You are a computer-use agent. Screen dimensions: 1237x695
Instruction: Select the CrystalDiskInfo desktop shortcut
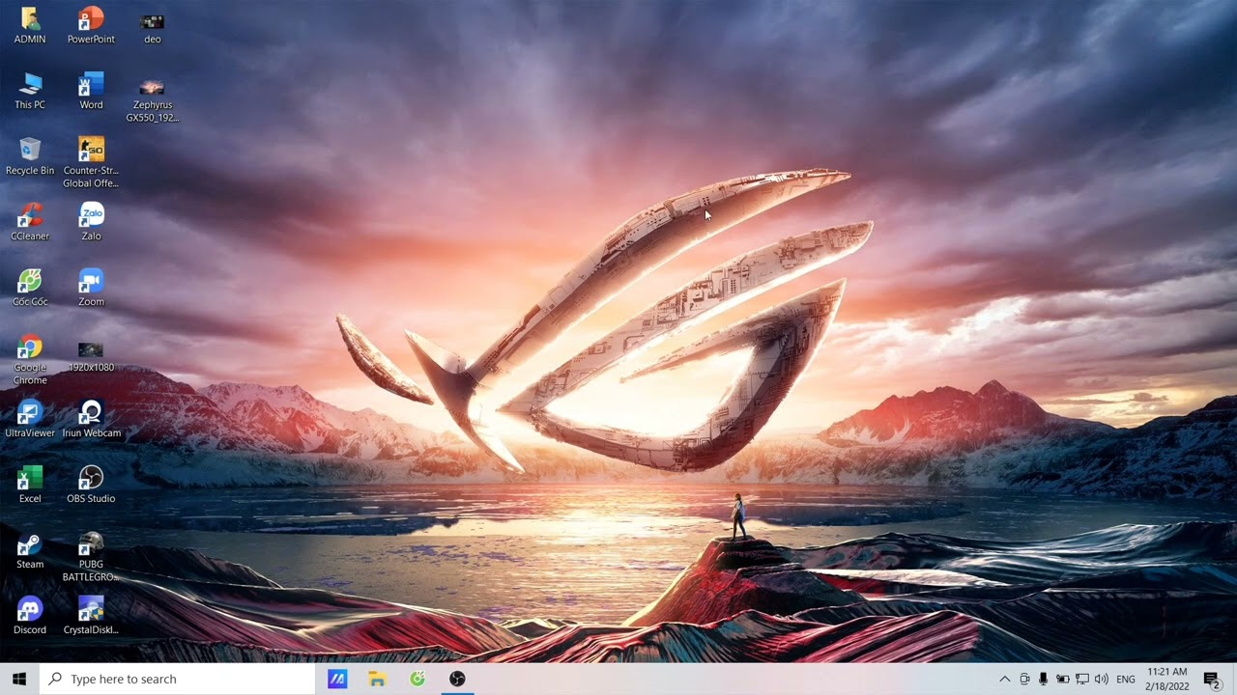pyautogui.click(x=91, y=617)
